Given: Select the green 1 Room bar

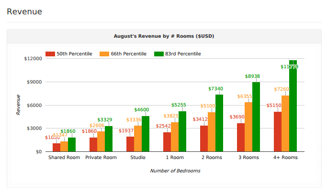Looking at the screenshot, I should pyautogui.click(x=182, y=131).
